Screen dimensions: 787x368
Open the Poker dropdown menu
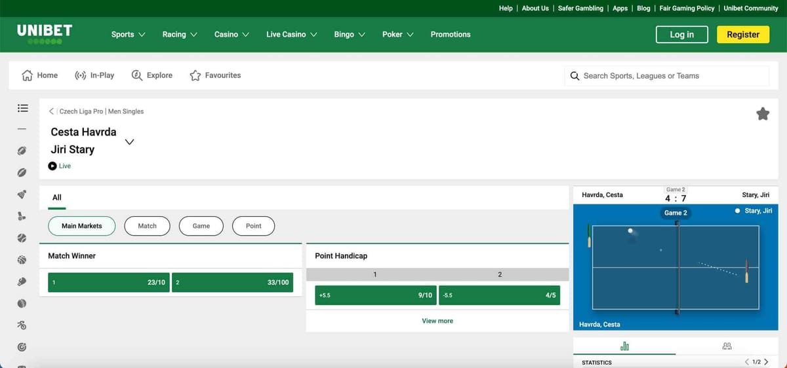pyautogui.click(x=398, y=35)
